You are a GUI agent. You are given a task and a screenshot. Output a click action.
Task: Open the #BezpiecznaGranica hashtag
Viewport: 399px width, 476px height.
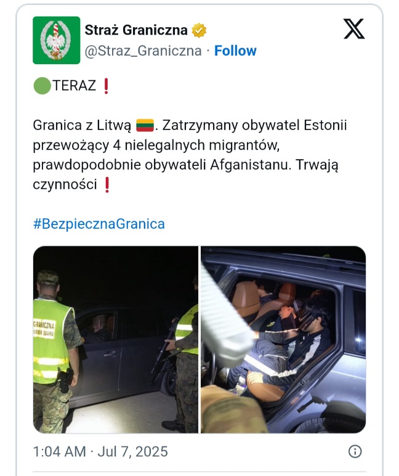coord(99,224)
